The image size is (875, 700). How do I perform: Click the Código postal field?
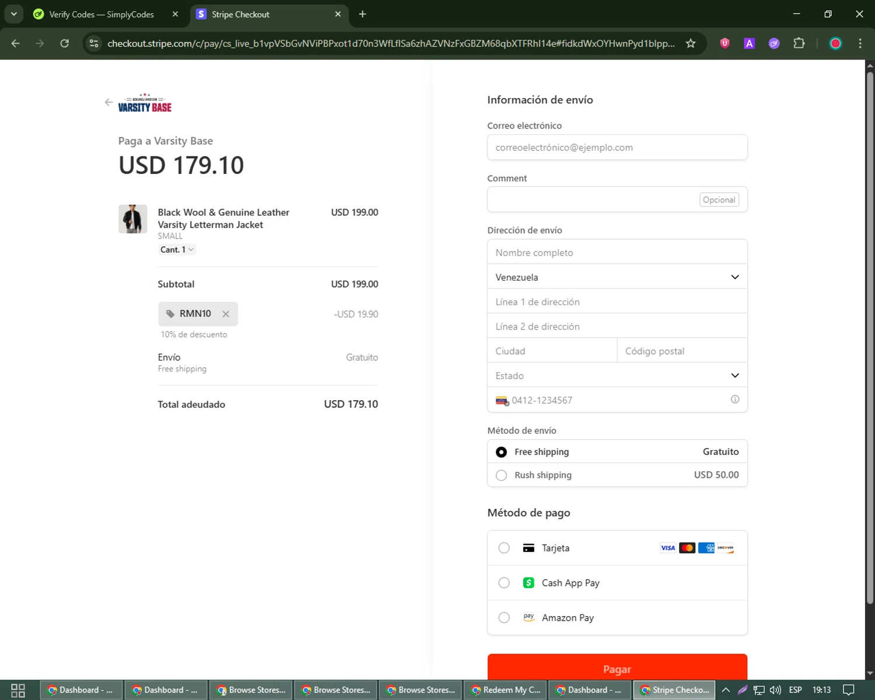click(x=682, y=351)
